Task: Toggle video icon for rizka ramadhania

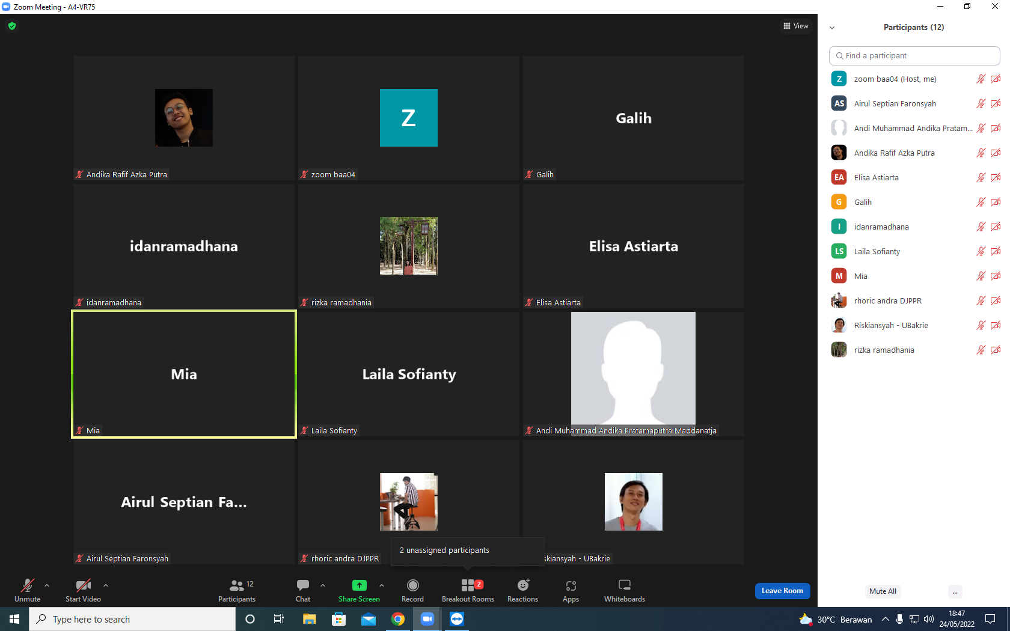Action: click(x=996, y=350)
